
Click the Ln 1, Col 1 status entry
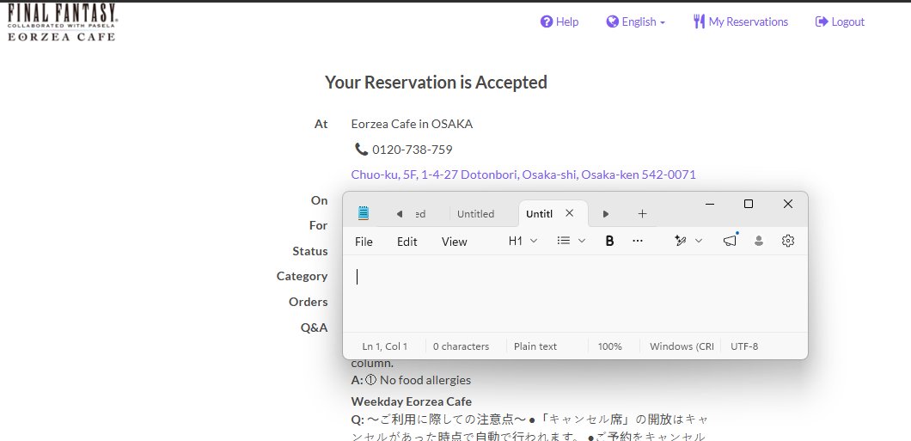point(385,346)
